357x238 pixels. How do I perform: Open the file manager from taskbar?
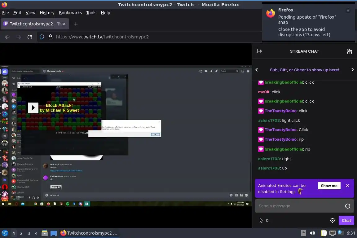click(45, 233)
